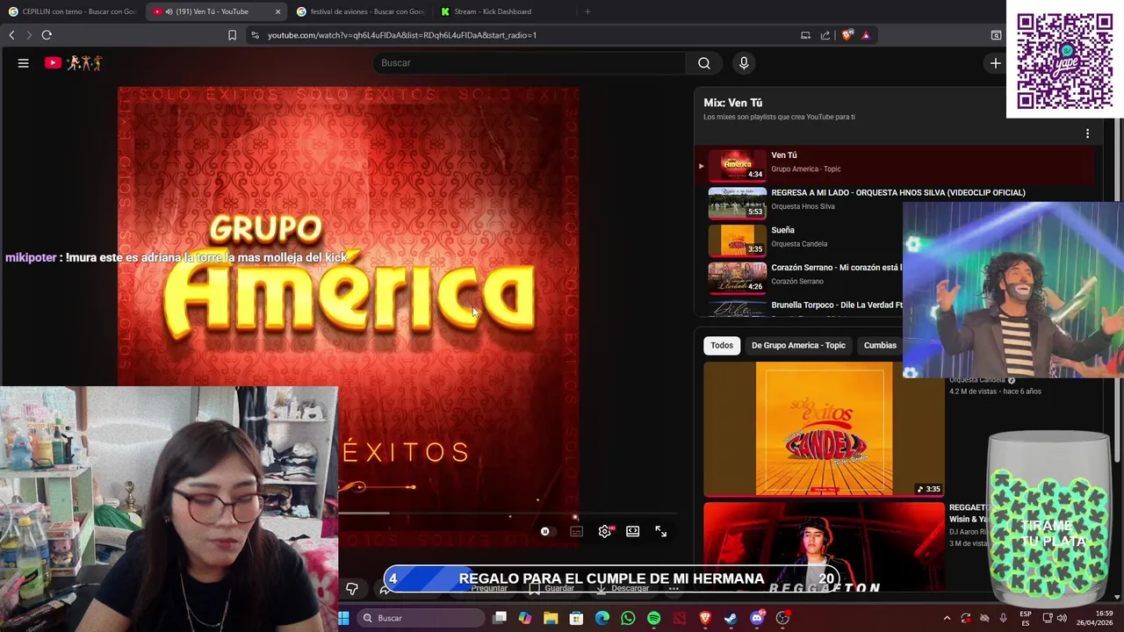This screenshot has height=632, width=1124.
Task: Bookmark this page with the bookmark icon
Action: [x=232, y=35]
